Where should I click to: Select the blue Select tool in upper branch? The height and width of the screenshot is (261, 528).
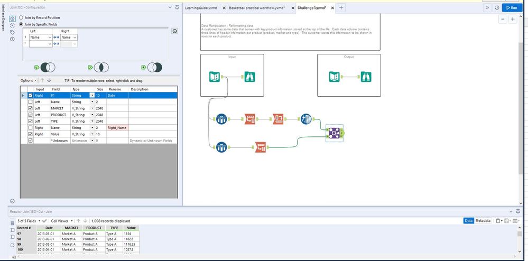click(221, 119)
